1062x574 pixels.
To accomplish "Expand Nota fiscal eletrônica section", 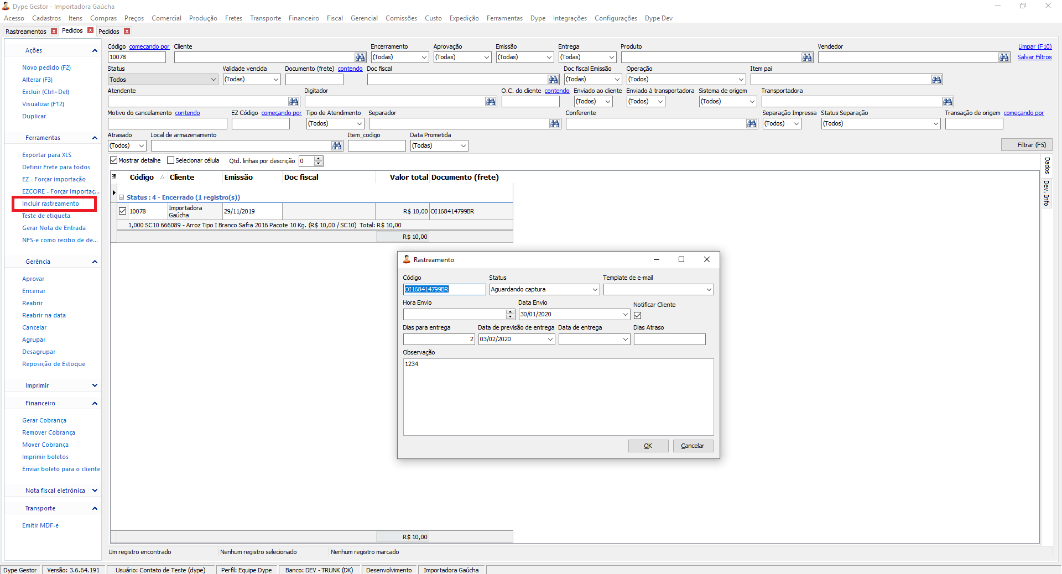I will (95, 490).
